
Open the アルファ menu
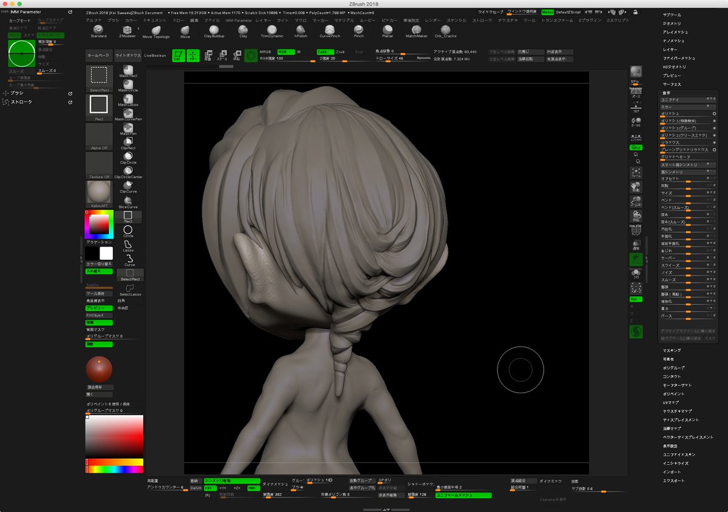click(93, 20)
